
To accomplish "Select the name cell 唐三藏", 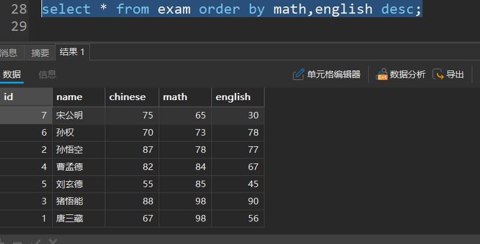I will (79, 219).
